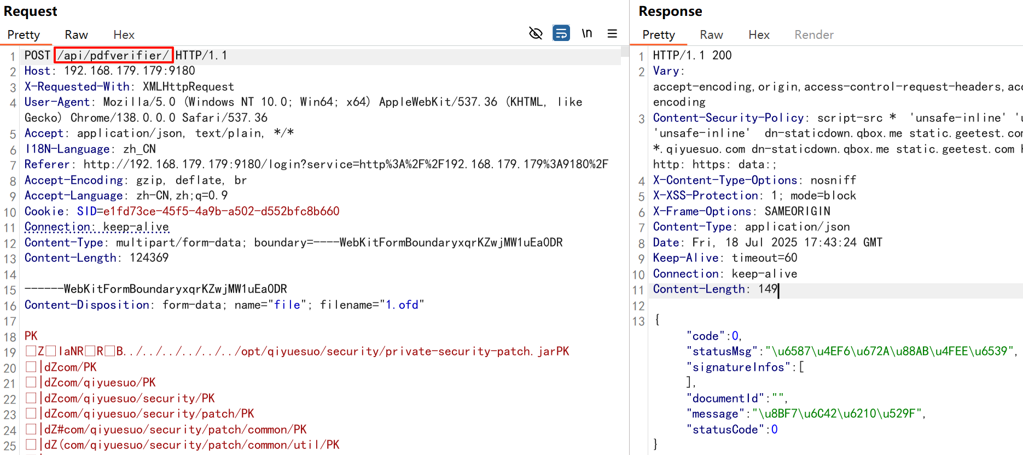Image resolution: width=1023 pixels, height=455 pixels.
Task: Switch to the Request Hex tab
Action: [124, 35]
